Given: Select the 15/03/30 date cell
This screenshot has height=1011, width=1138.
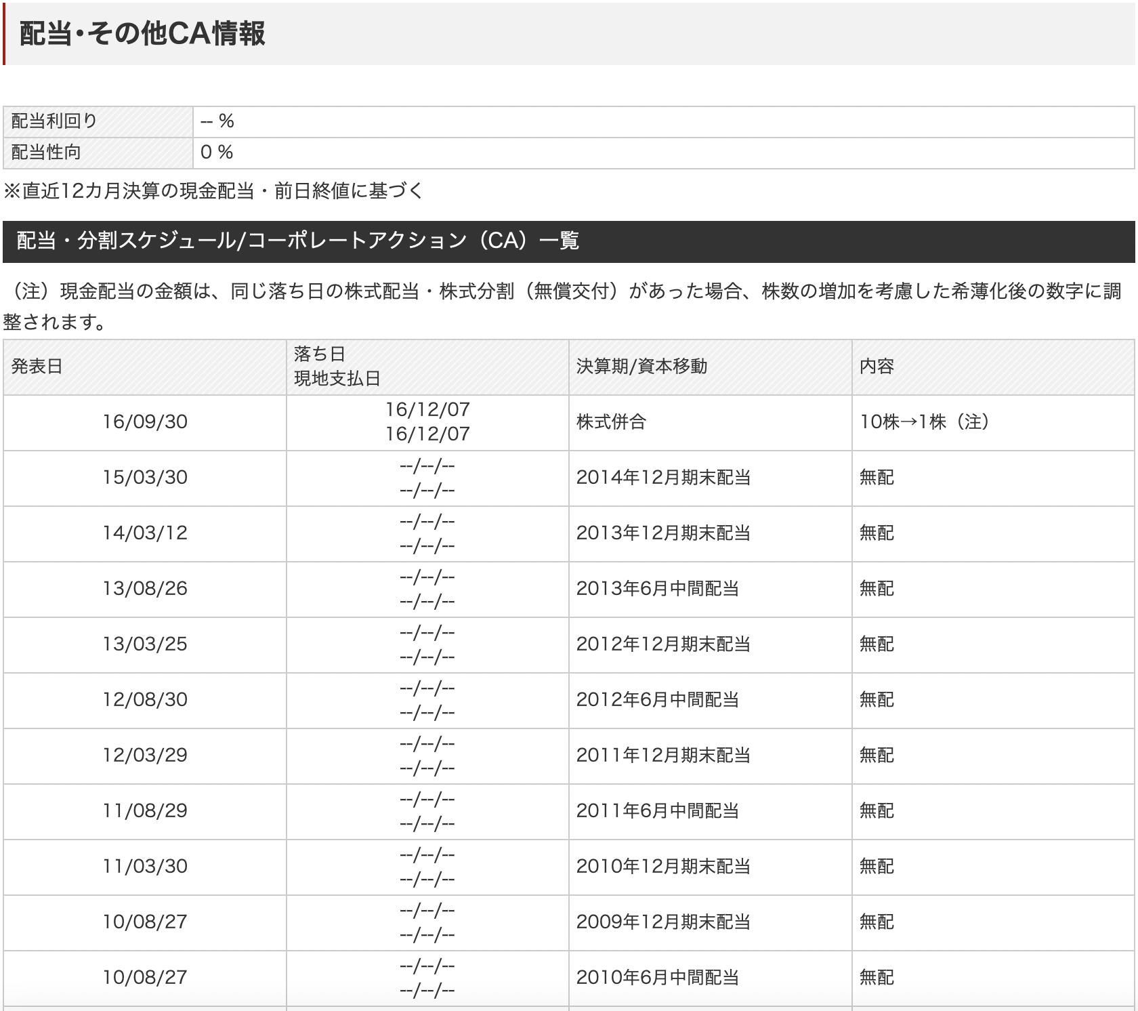Looking at the screenshot, I should [x=145, y=478].
